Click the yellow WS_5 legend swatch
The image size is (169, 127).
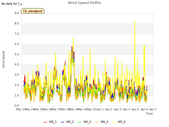pyautogui.click(x=114, y=122)
